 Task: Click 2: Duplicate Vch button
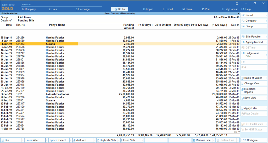coord(107,140)
